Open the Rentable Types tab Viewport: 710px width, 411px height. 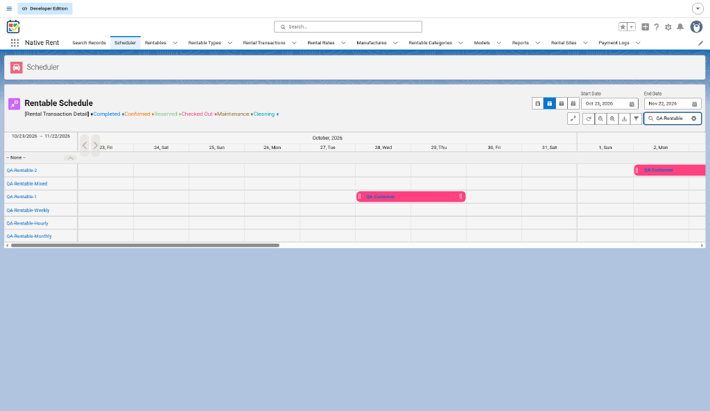tap(205, 42)
